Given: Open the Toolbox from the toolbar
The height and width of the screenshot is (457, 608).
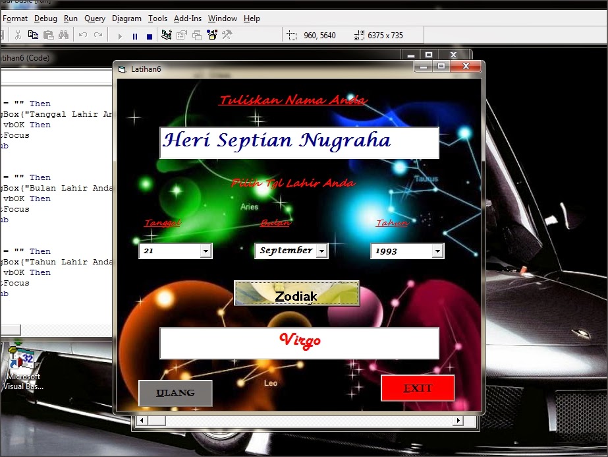Looking at the screenshot, I should point(211,35).
